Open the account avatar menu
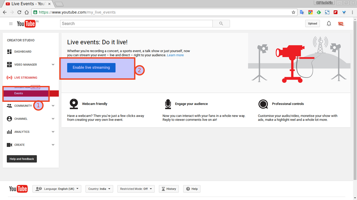The height and width of the screenshot is (200, 357). click(x=341, y=23)
